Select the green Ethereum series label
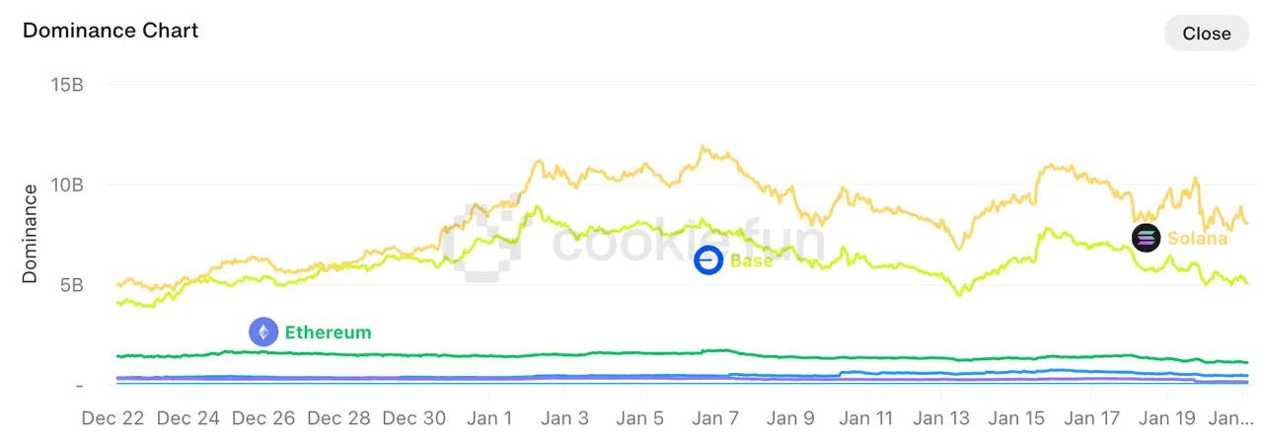 point(328,333)
